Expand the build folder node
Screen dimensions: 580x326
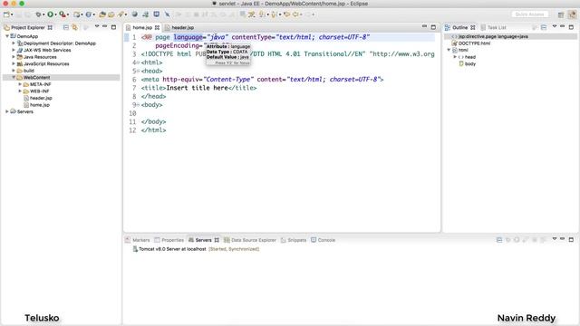[14, 71]
